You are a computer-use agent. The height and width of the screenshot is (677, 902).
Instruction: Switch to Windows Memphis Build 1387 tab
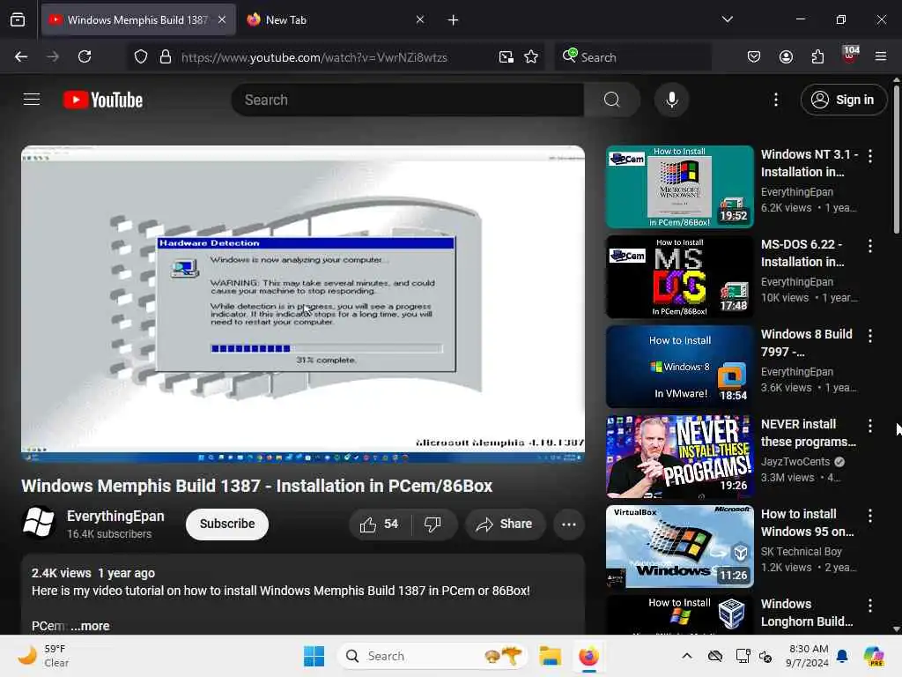click(x=138, y=19)
